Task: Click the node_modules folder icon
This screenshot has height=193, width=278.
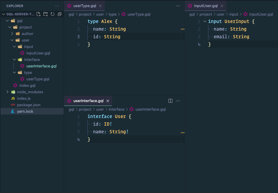Action: click(13, 92)
